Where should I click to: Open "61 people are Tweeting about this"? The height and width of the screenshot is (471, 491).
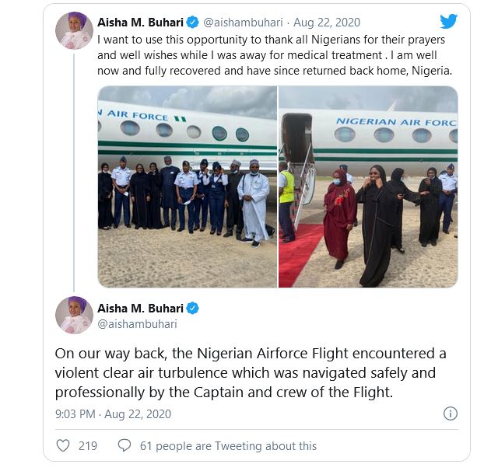point(228,445)
